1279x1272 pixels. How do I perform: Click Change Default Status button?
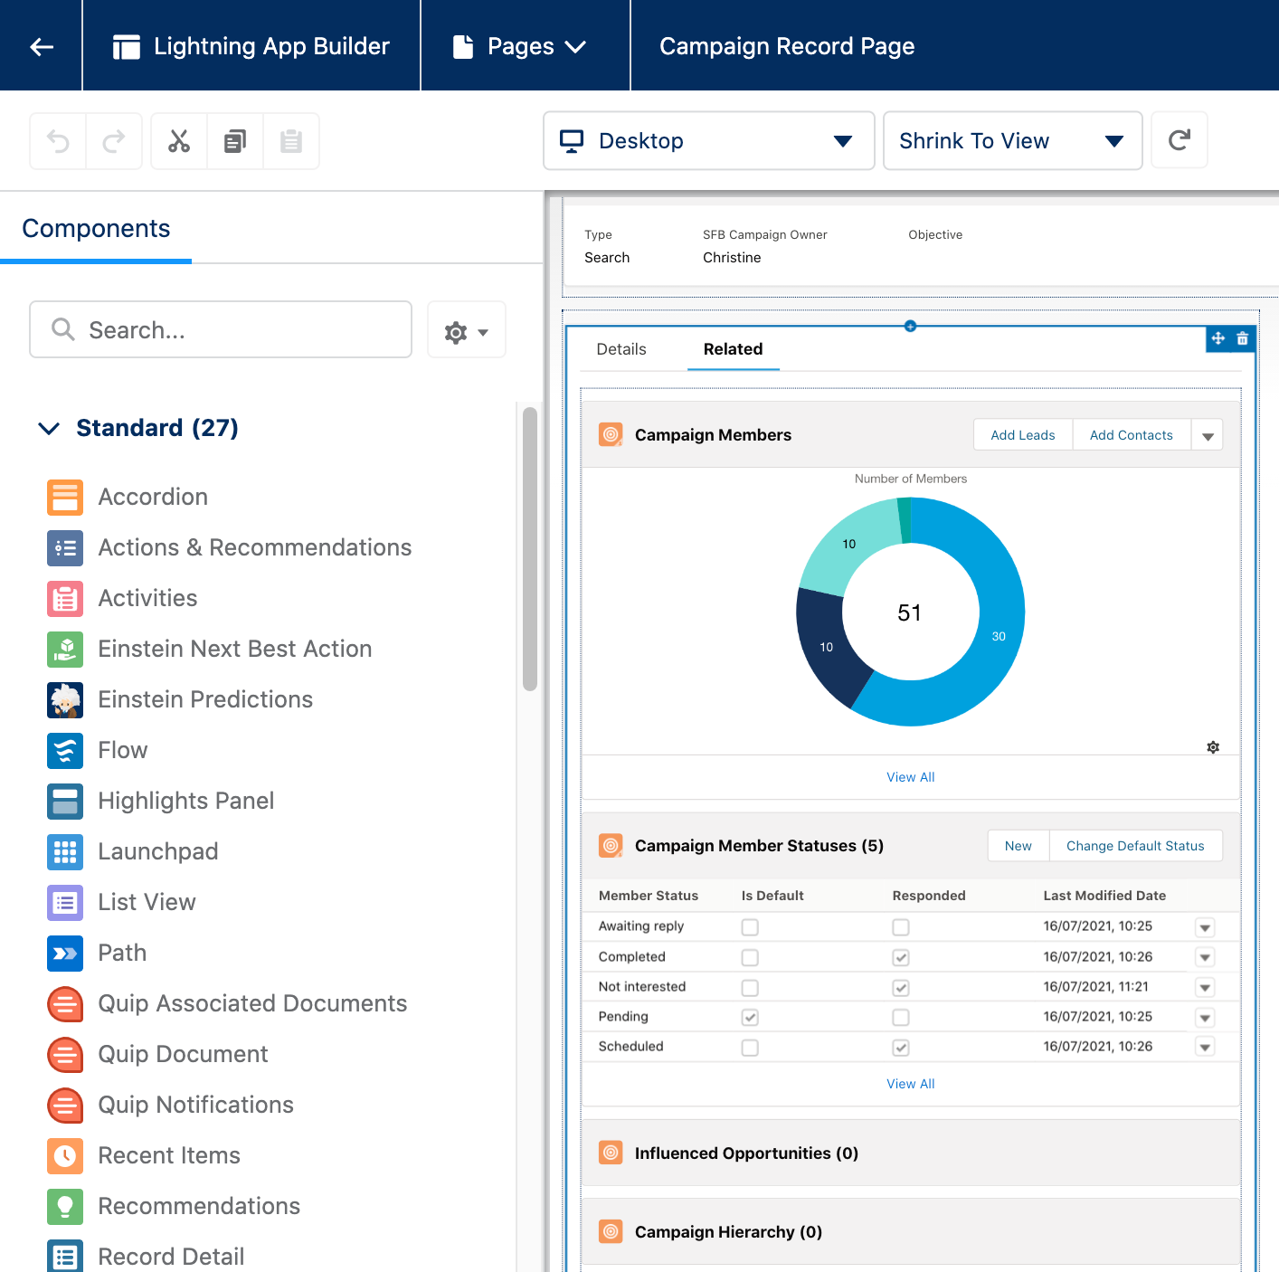pos(1135,846)
